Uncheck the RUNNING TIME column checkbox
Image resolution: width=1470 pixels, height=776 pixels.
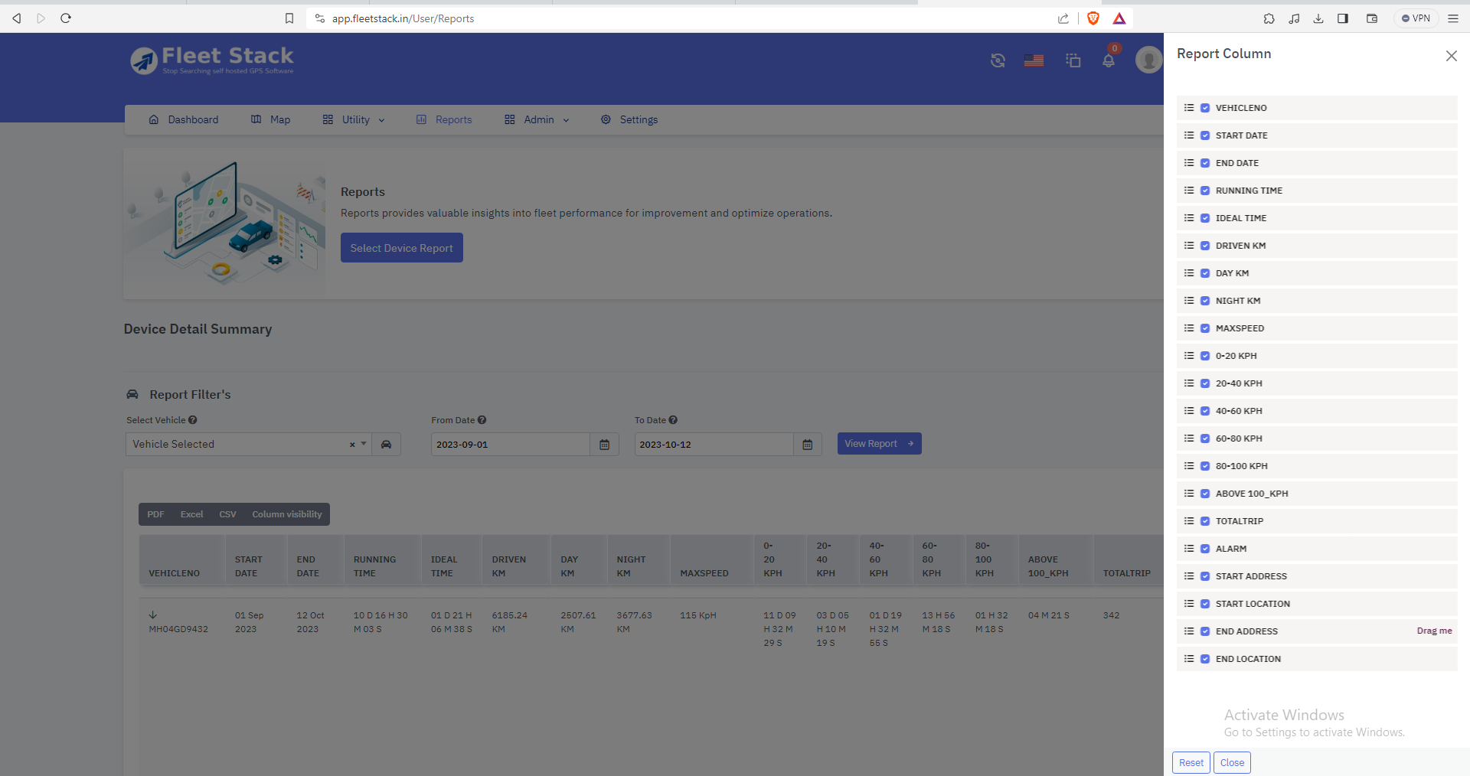[x=1205, y=191]
